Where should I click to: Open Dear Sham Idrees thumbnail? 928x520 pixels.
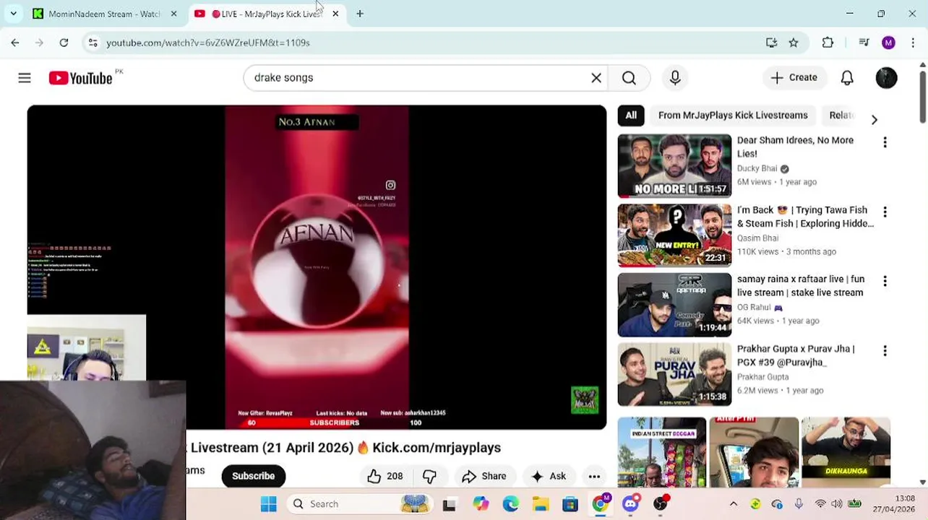point(674,166)
